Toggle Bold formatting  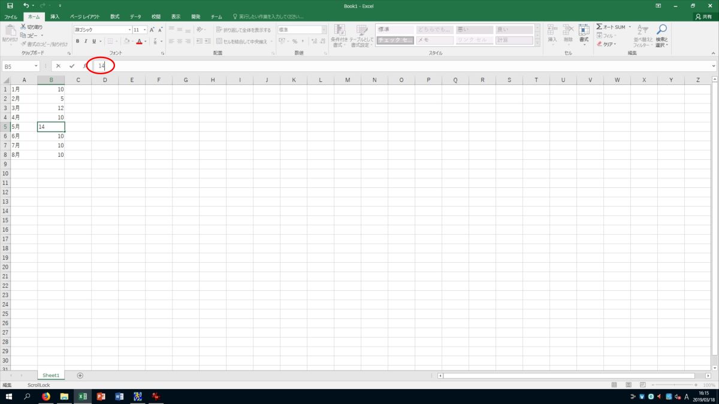(77, 41)
